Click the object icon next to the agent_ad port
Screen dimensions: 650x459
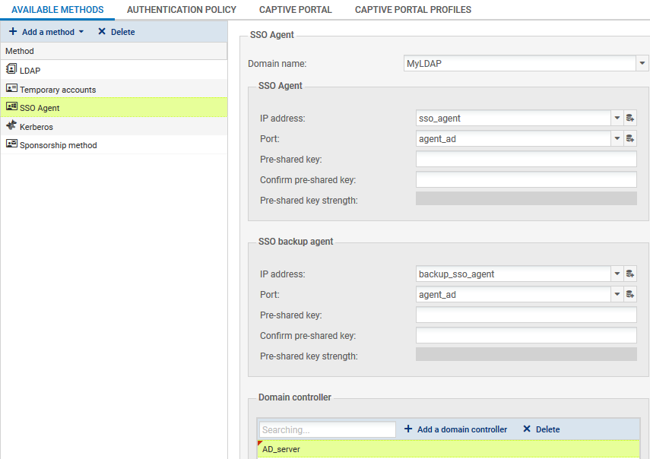(630, 138)
